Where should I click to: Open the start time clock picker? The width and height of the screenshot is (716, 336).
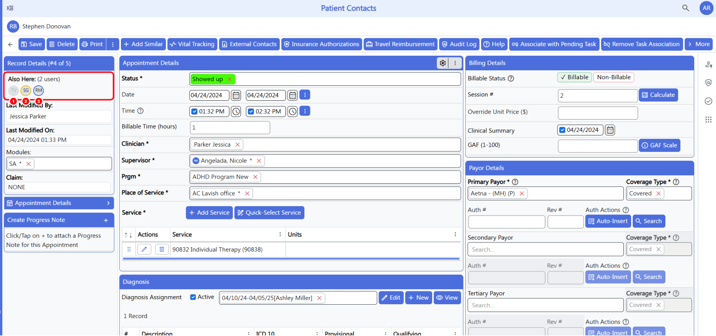pos(236,111)
